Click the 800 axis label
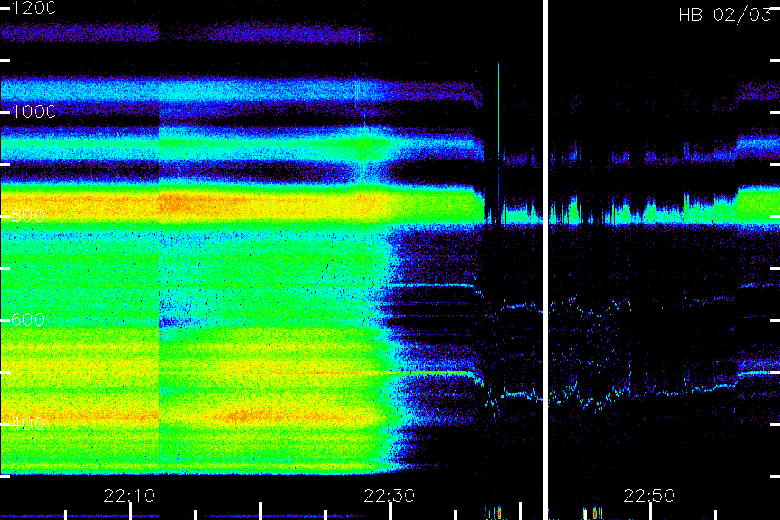The image size is (780, 520). (x=28, y=216)
